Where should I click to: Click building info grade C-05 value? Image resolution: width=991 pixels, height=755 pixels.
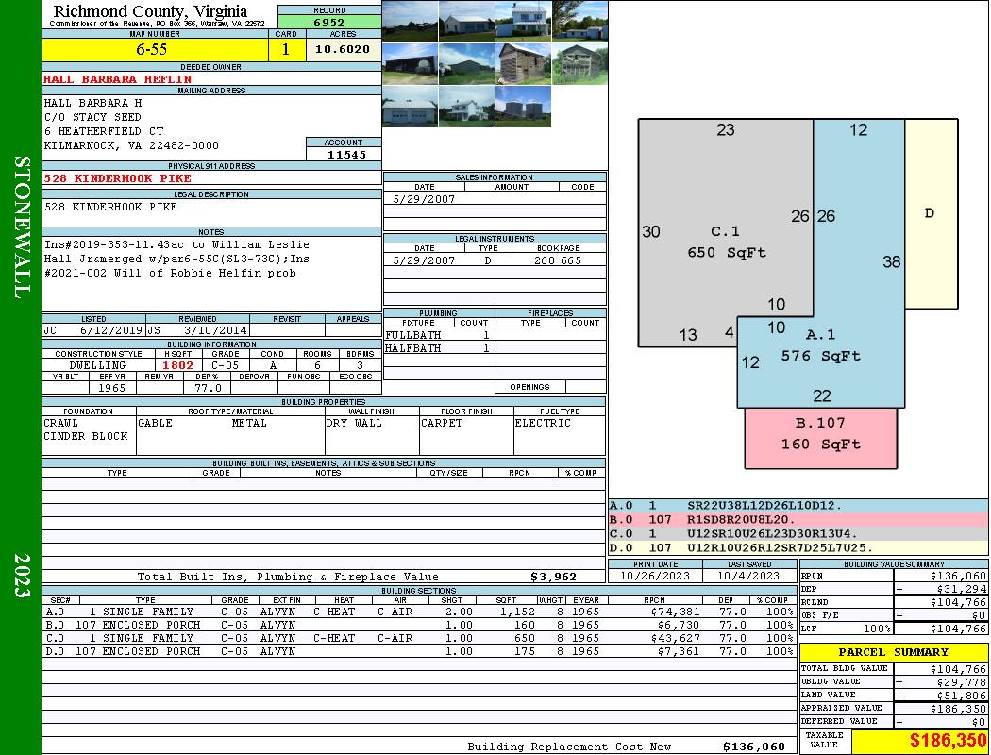pos(225,365)
